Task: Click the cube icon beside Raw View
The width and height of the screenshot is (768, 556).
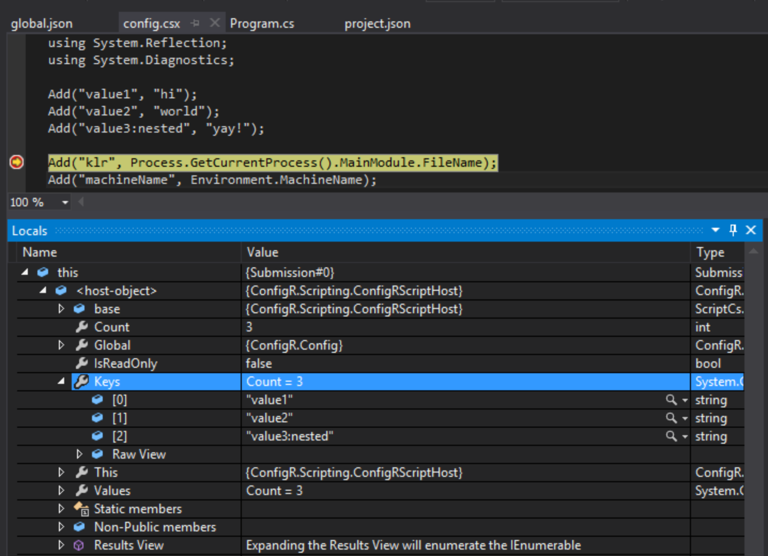Action: pyautogui.click(x=97, y=454)
